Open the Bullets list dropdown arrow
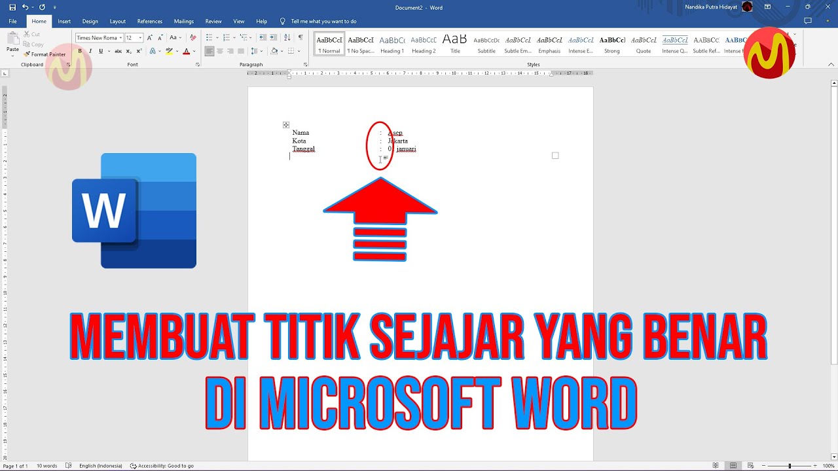838x471 pixels. 217,38
